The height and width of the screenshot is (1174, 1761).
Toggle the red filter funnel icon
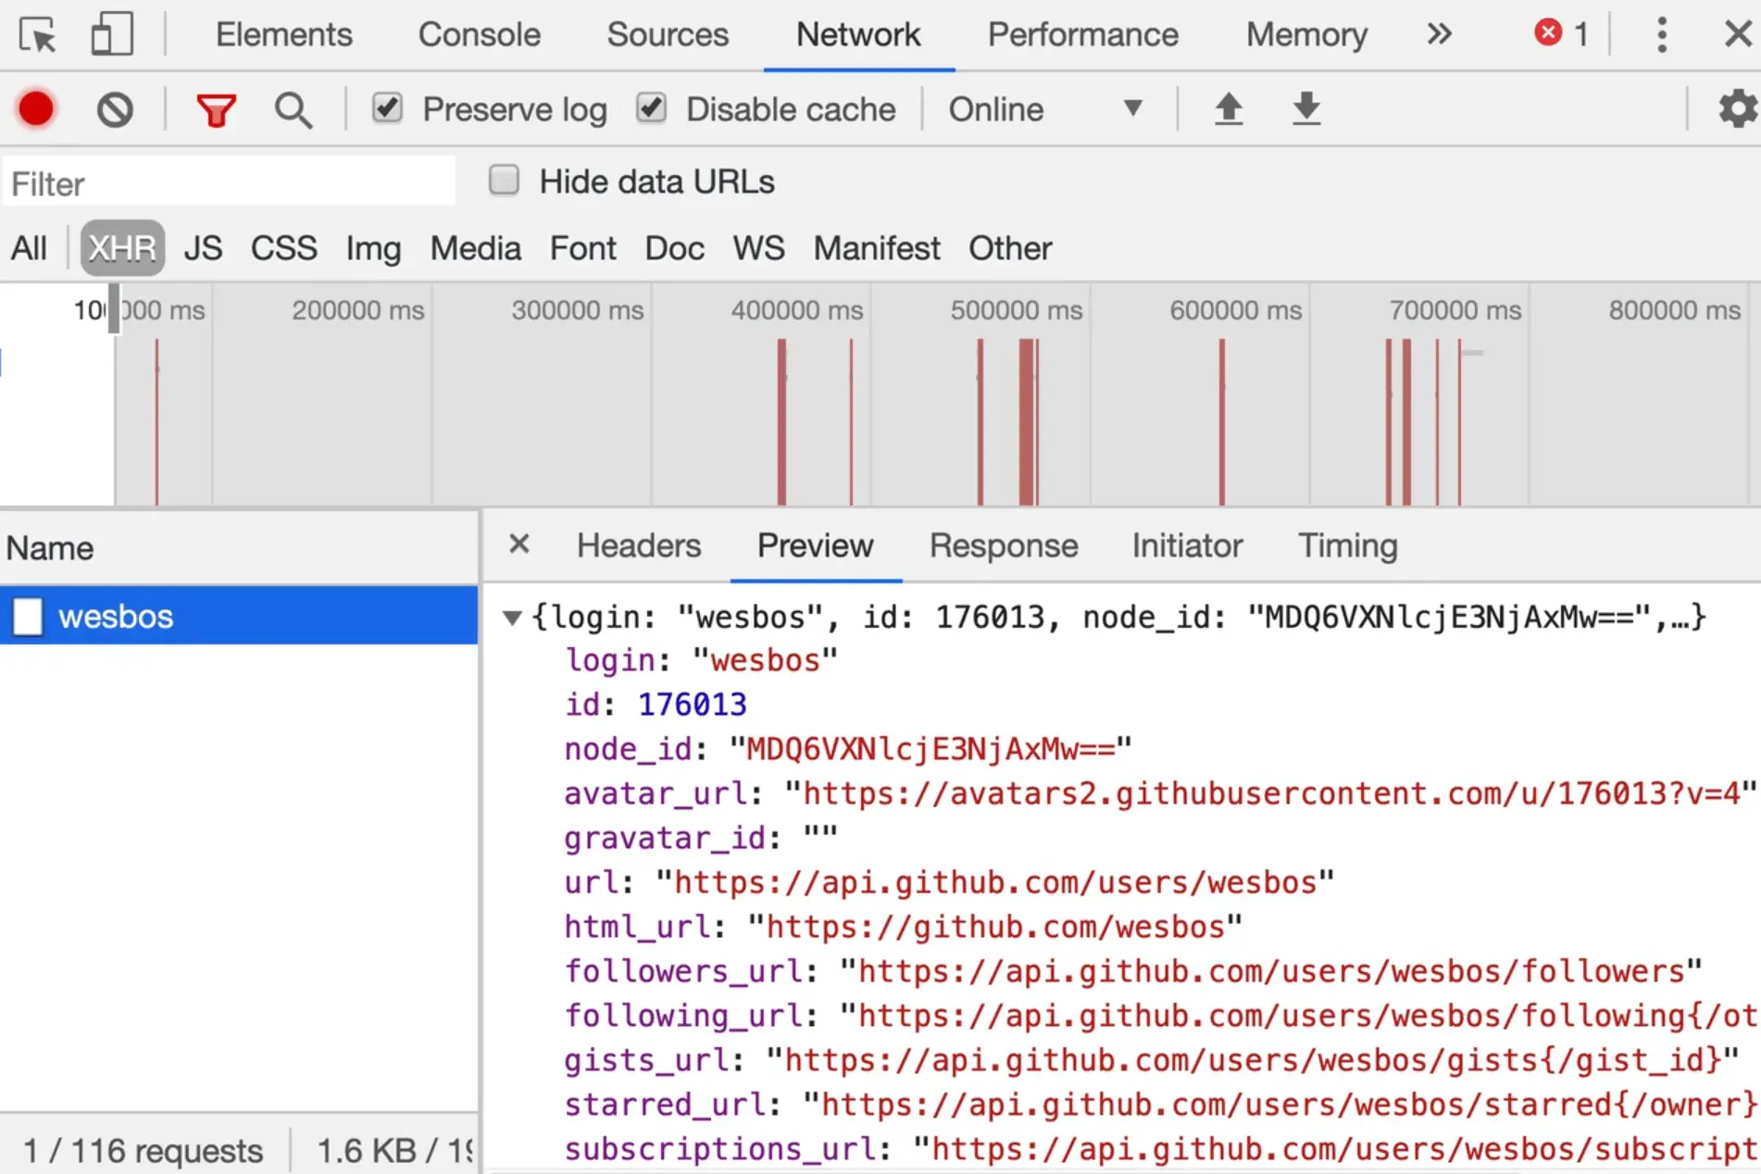click(216, 110)
